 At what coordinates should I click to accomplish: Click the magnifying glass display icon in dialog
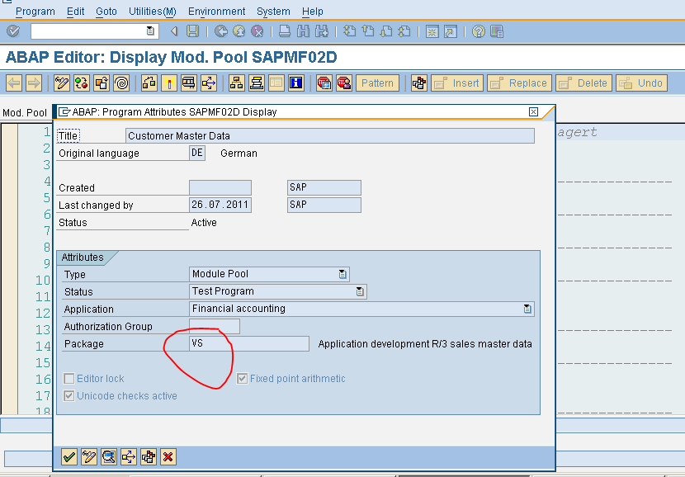[108, 456]
